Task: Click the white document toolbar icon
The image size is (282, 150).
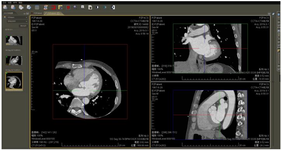Action: [x=90, y=7]
